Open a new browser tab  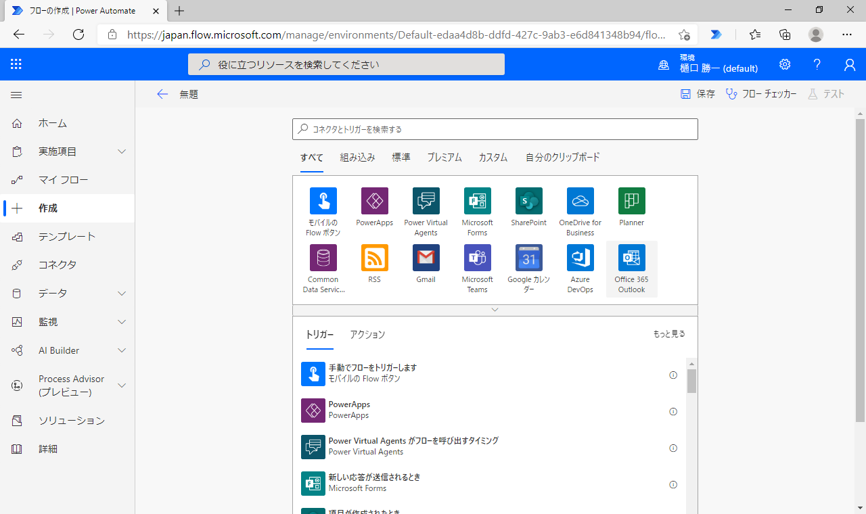coord(179,11)
